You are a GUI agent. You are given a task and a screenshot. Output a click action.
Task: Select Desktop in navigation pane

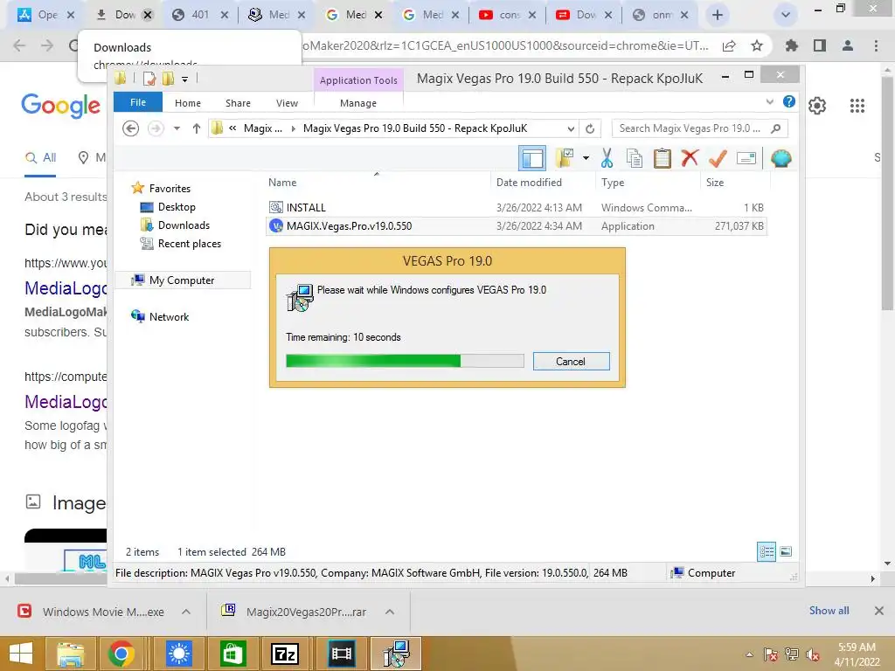(x=177, y=206)
